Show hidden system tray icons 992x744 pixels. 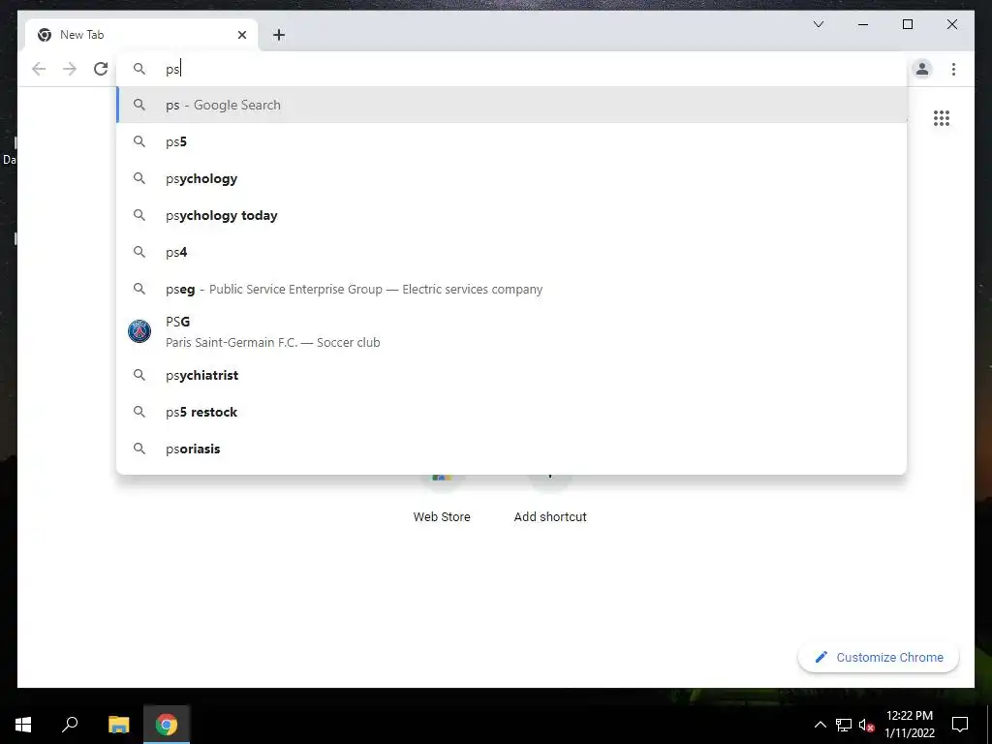pyautogui.click(x=820, y=725)
